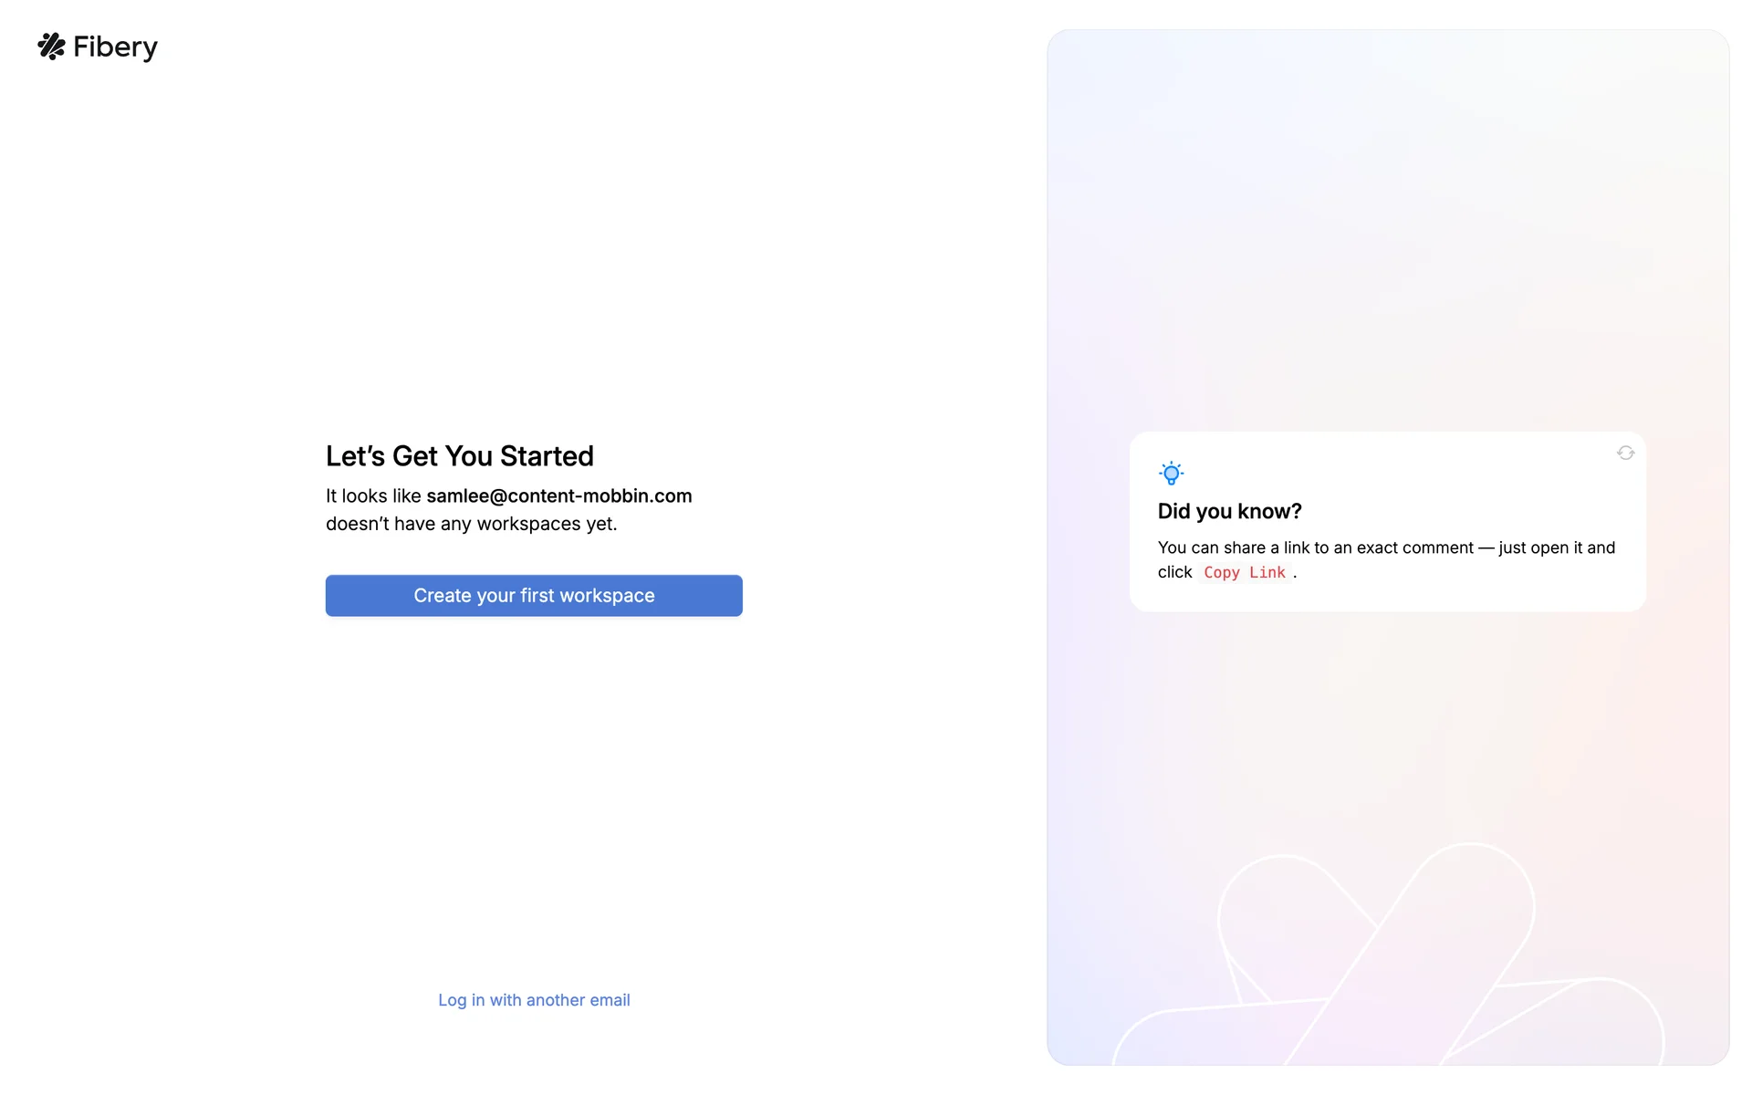Screen dimensions: 1752x1095
Task: Click the word "click" before Copy Link
Action: coord(1174,572)
